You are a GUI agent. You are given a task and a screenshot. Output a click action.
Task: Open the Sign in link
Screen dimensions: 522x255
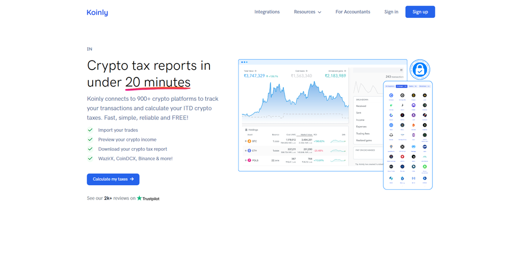coord(391,12)
